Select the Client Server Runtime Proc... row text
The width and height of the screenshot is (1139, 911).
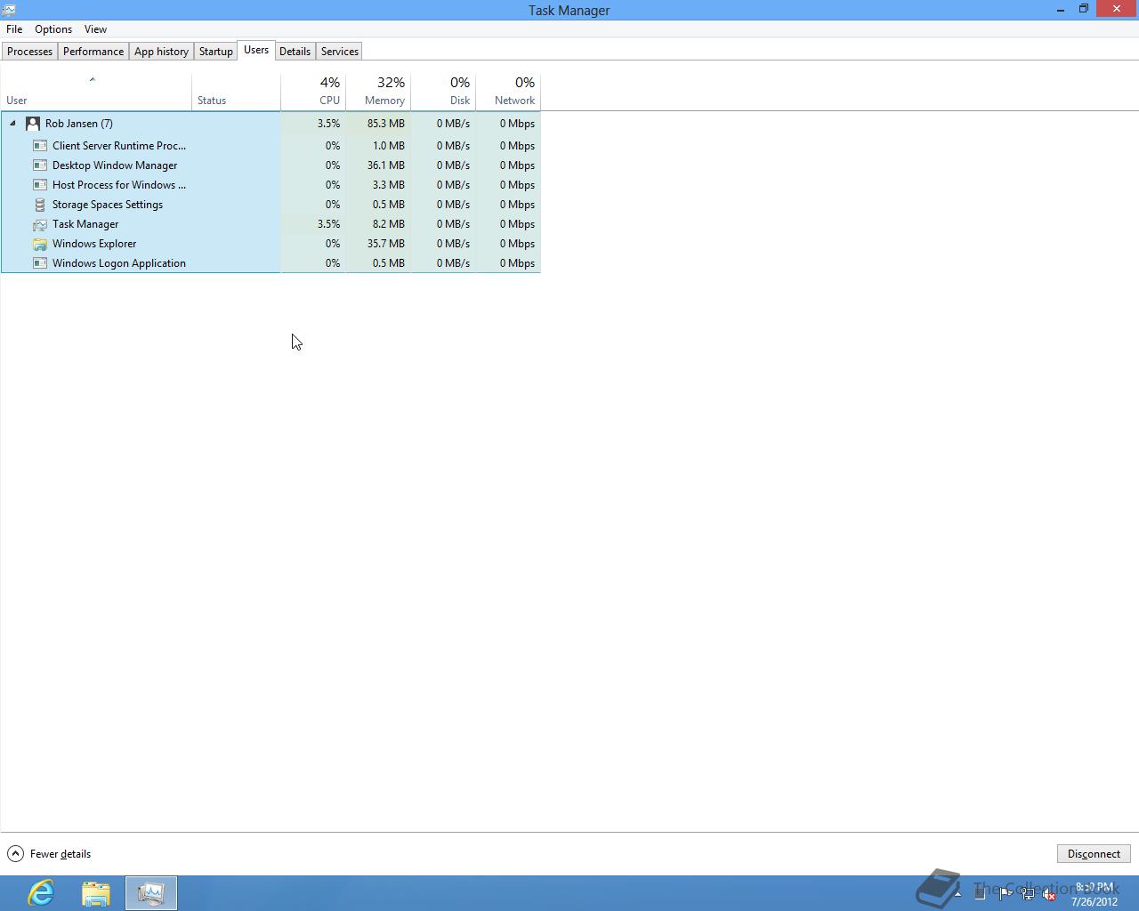click(119, 146)
